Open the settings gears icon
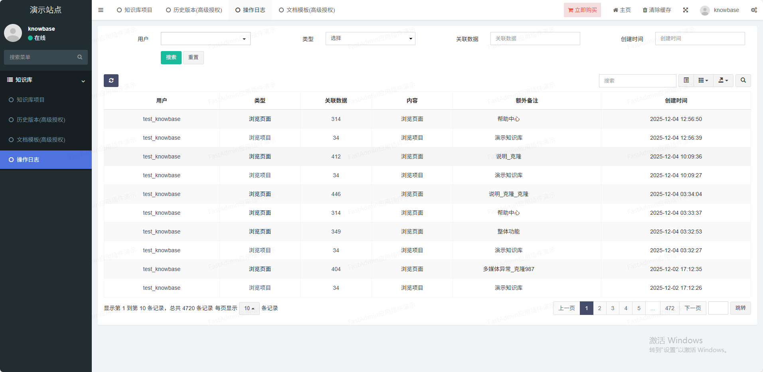The image size is (763, 372). click(x=753, y=10)
